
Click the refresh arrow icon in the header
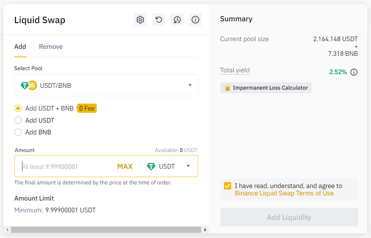click(x=158, y=19)
